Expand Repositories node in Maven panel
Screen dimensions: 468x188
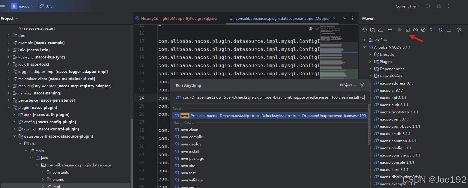[x=370, y=76]
